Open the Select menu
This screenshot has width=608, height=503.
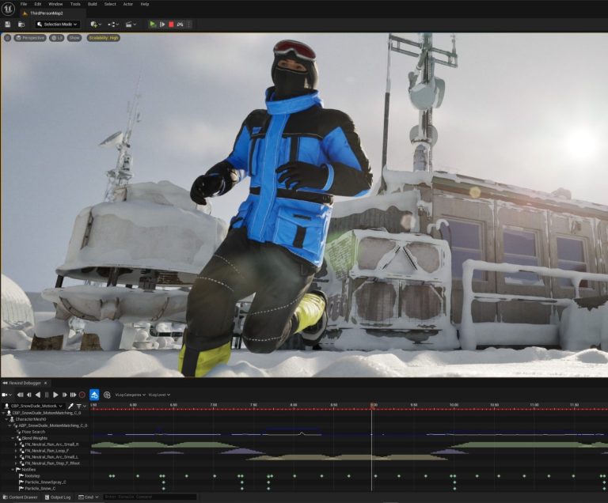[x=110, y=4]
